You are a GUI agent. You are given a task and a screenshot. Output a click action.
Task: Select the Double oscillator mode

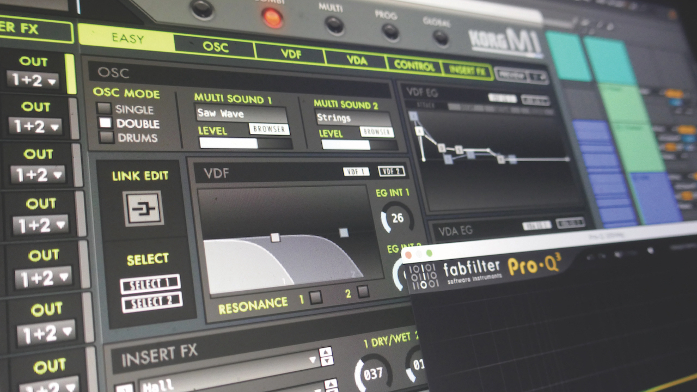click(x=105, y=123)
